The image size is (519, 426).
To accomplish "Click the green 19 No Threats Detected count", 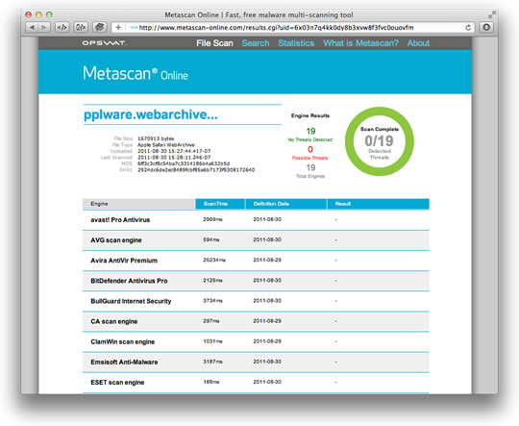I will (310, 131).
